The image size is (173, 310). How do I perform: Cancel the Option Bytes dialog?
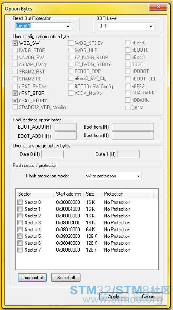tap(149, 297)
